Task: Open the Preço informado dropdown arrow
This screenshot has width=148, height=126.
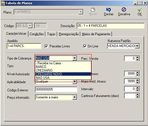Action: click(75, 97)
